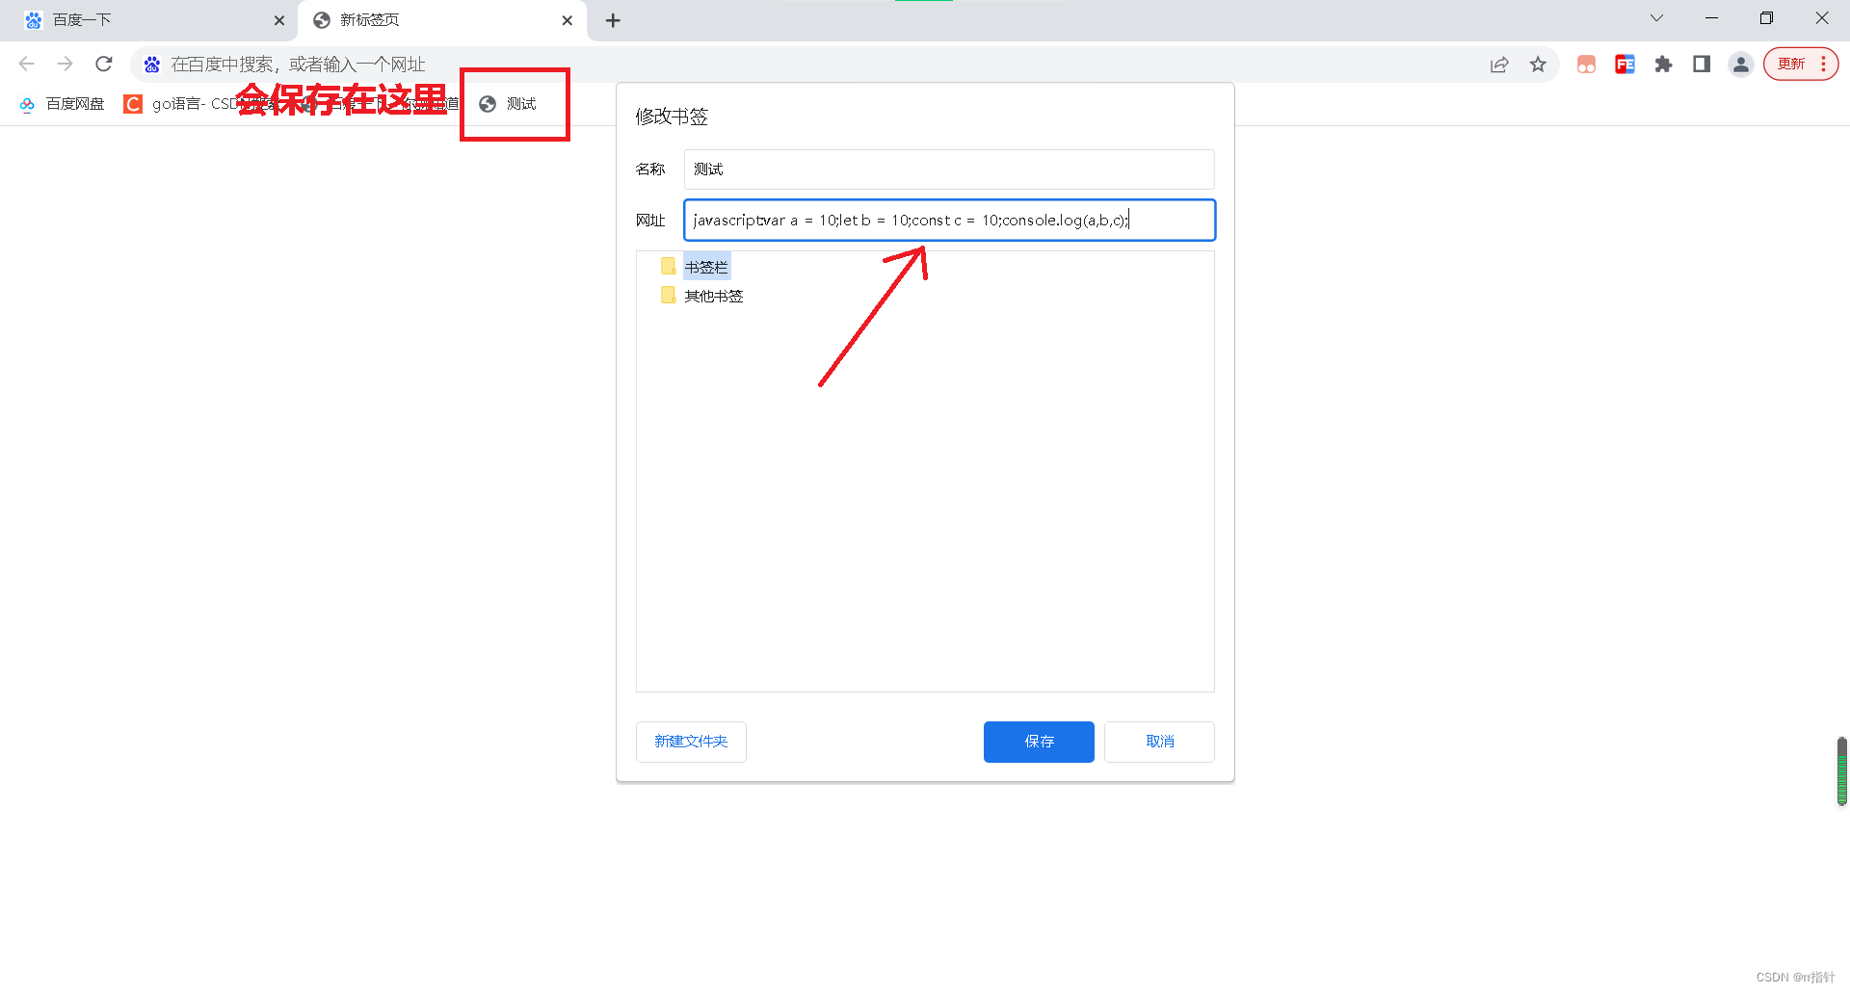Select the 书签栏 folder
The height and width of the screenshot is (992, 1850).
[706, 267]
